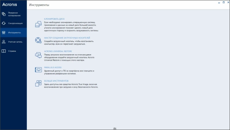Click the more tools description text

[71, 86]
